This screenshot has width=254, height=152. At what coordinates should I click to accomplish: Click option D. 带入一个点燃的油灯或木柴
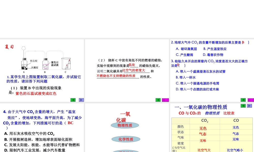pos(197,89)
